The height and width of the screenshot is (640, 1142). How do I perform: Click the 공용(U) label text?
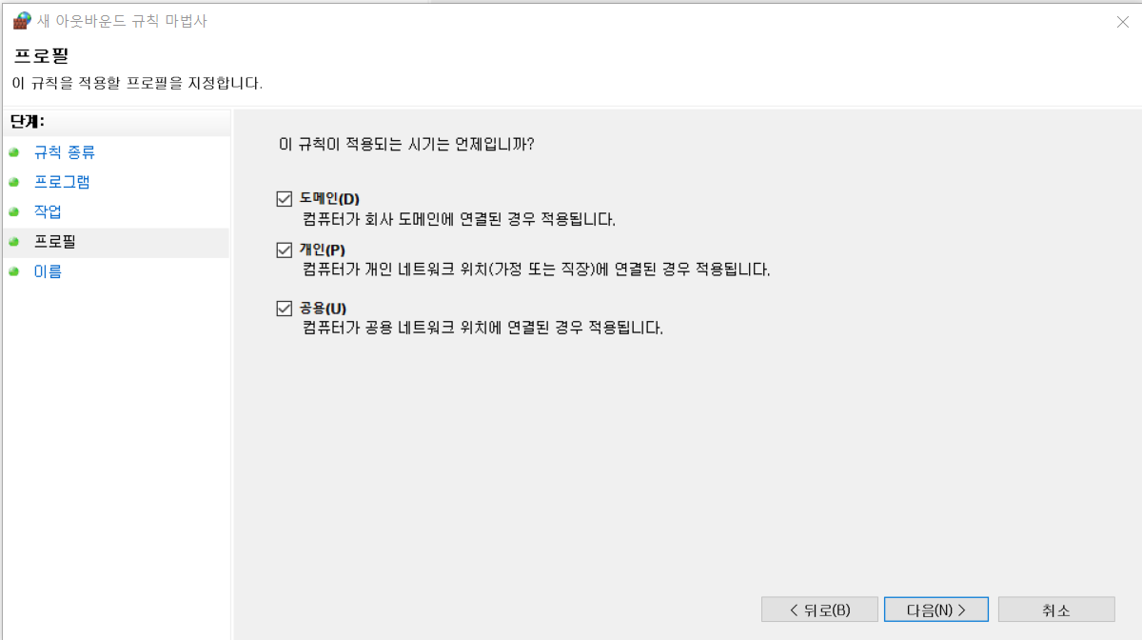pos(323,309)
